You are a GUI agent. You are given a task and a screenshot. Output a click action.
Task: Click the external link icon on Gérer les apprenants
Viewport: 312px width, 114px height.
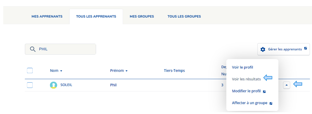[x=306, y=48]
